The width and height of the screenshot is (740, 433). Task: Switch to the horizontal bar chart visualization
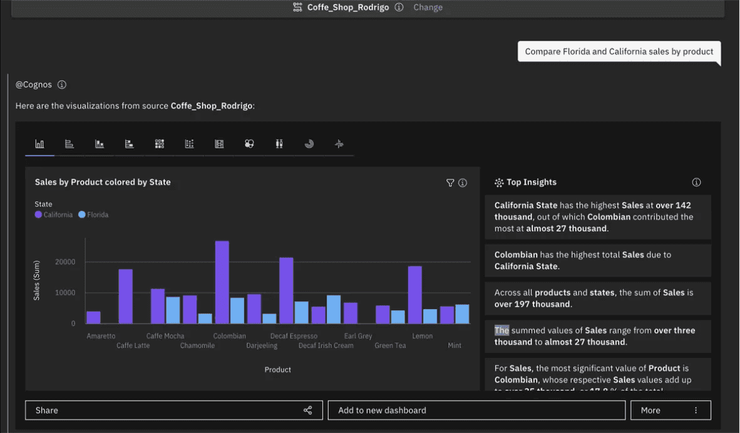(x=69, y=144)
